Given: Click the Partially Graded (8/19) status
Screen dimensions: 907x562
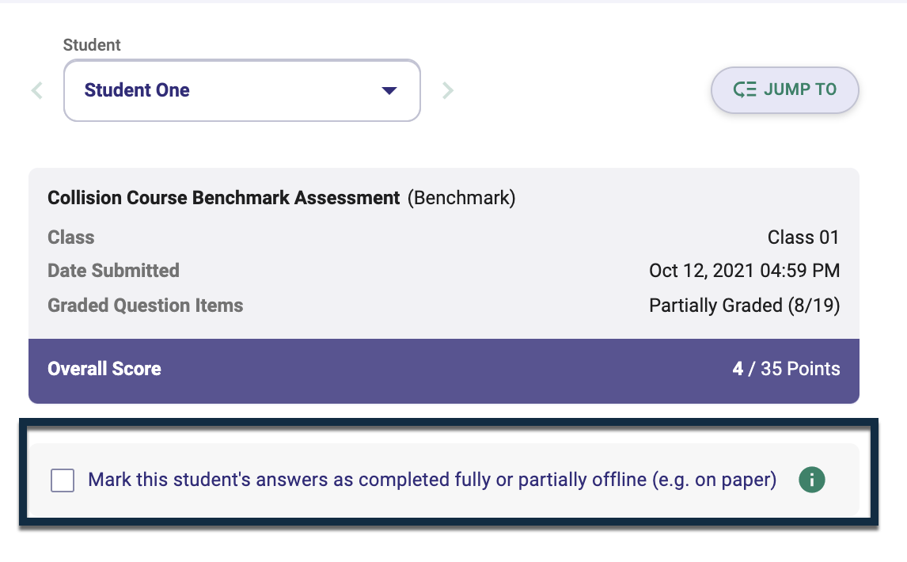Looking at the screenshot, I should (x=745, y=305).
